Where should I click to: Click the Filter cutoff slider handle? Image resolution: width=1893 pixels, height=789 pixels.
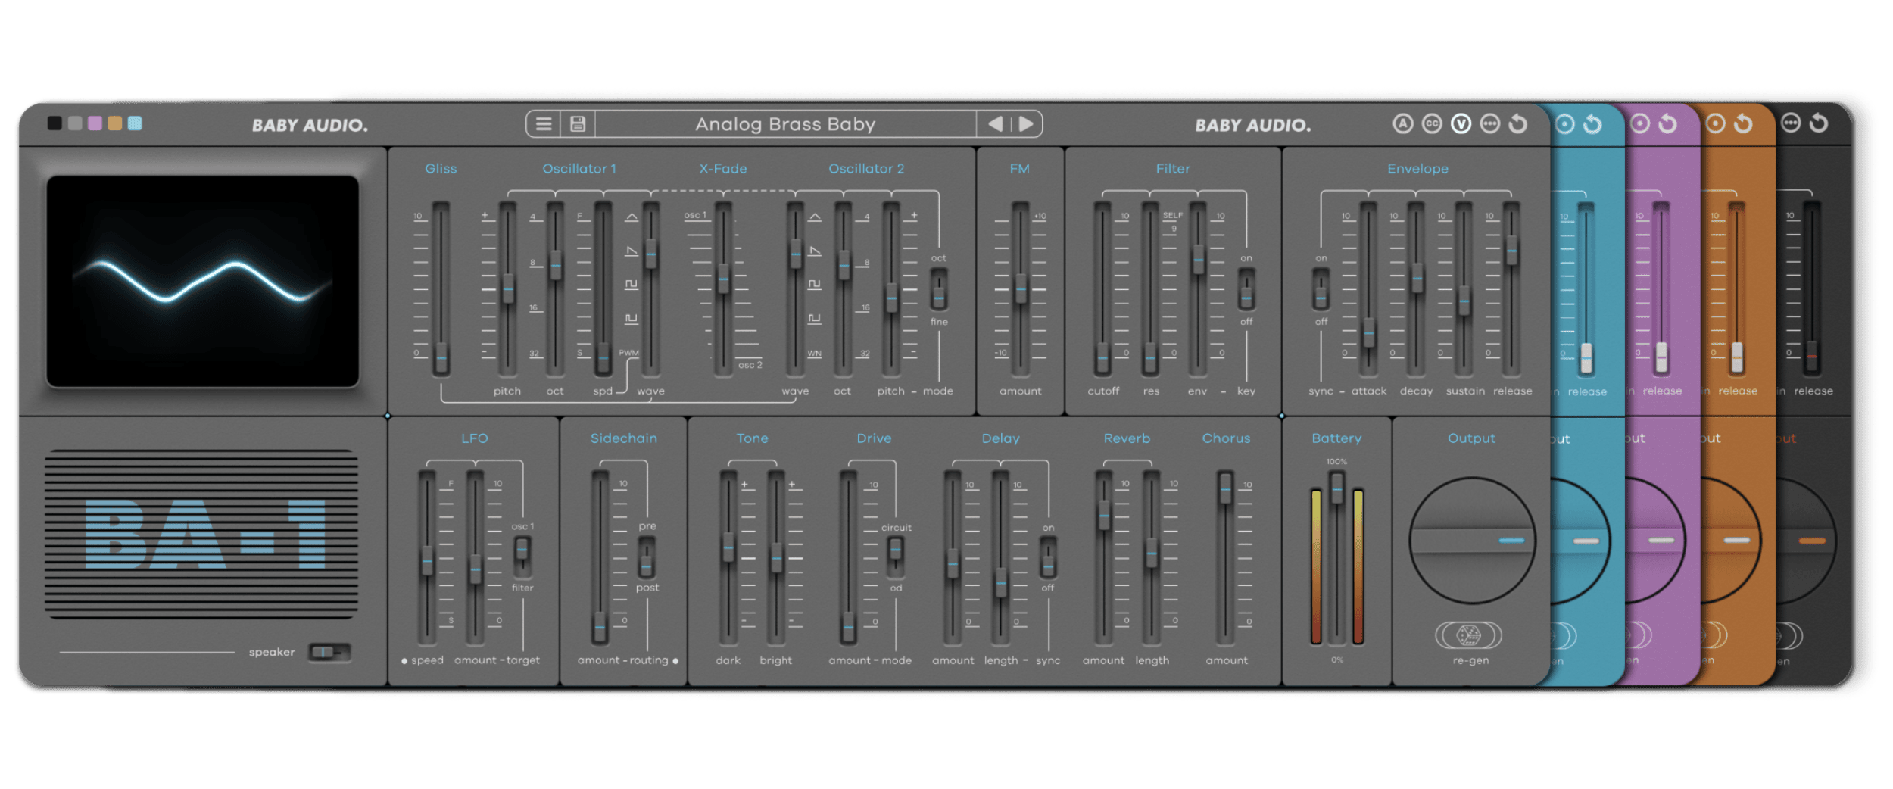[x=1102, y=358]
